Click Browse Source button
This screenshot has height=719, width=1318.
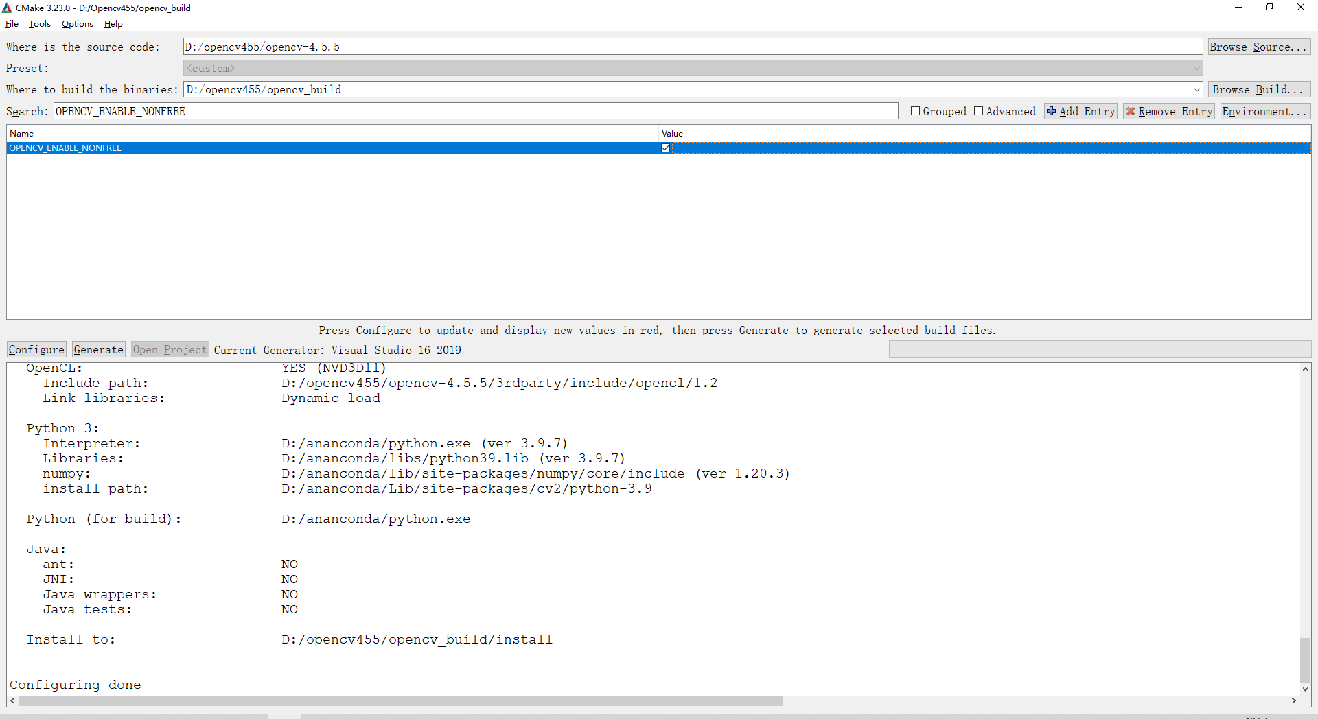click(x=1259, y=47)
